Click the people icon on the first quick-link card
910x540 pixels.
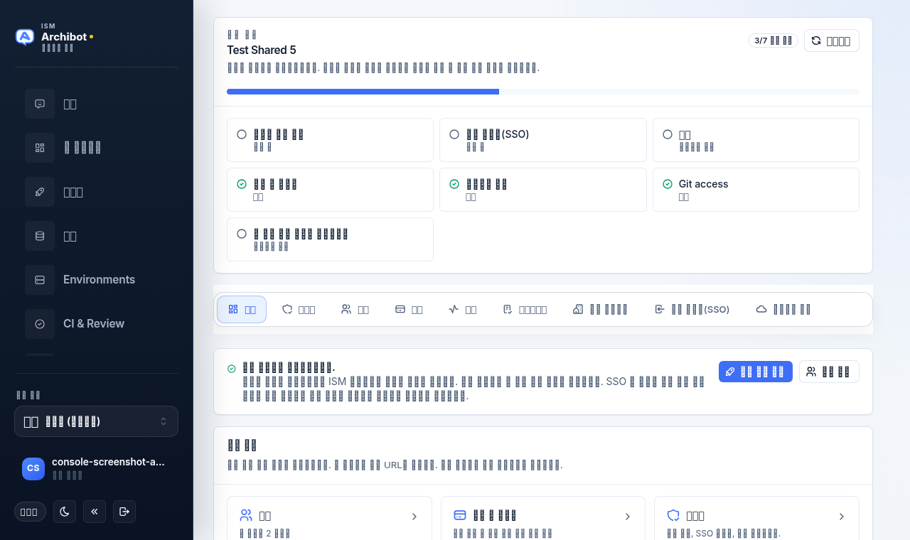[x=247, y=515]
